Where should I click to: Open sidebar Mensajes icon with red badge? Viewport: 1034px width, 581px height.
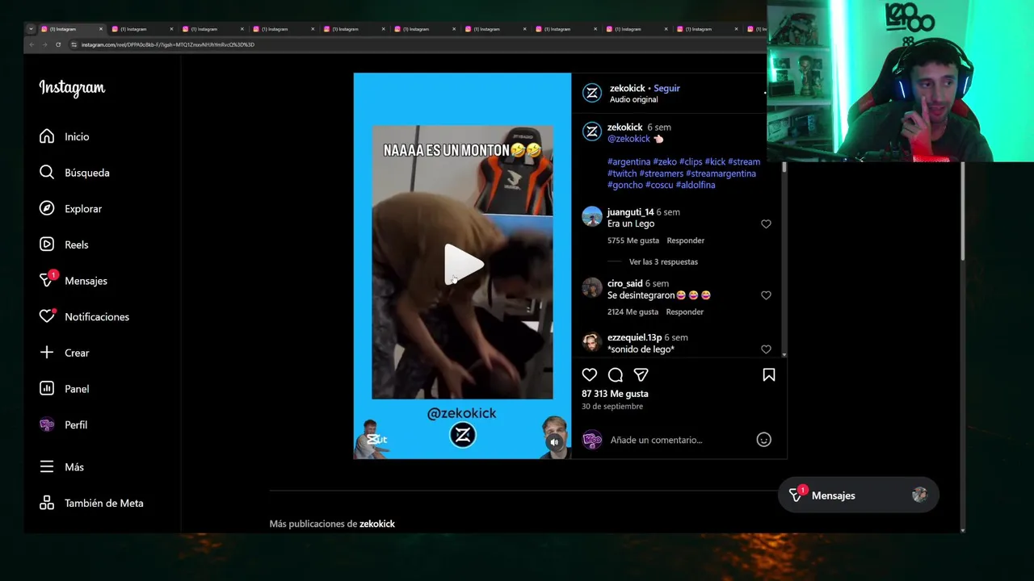tap(47, 281)
